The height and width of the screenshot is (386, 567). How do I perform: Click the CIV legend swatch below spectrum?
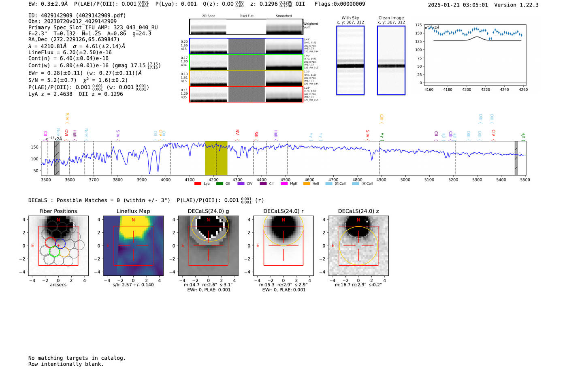click(241, 183)
